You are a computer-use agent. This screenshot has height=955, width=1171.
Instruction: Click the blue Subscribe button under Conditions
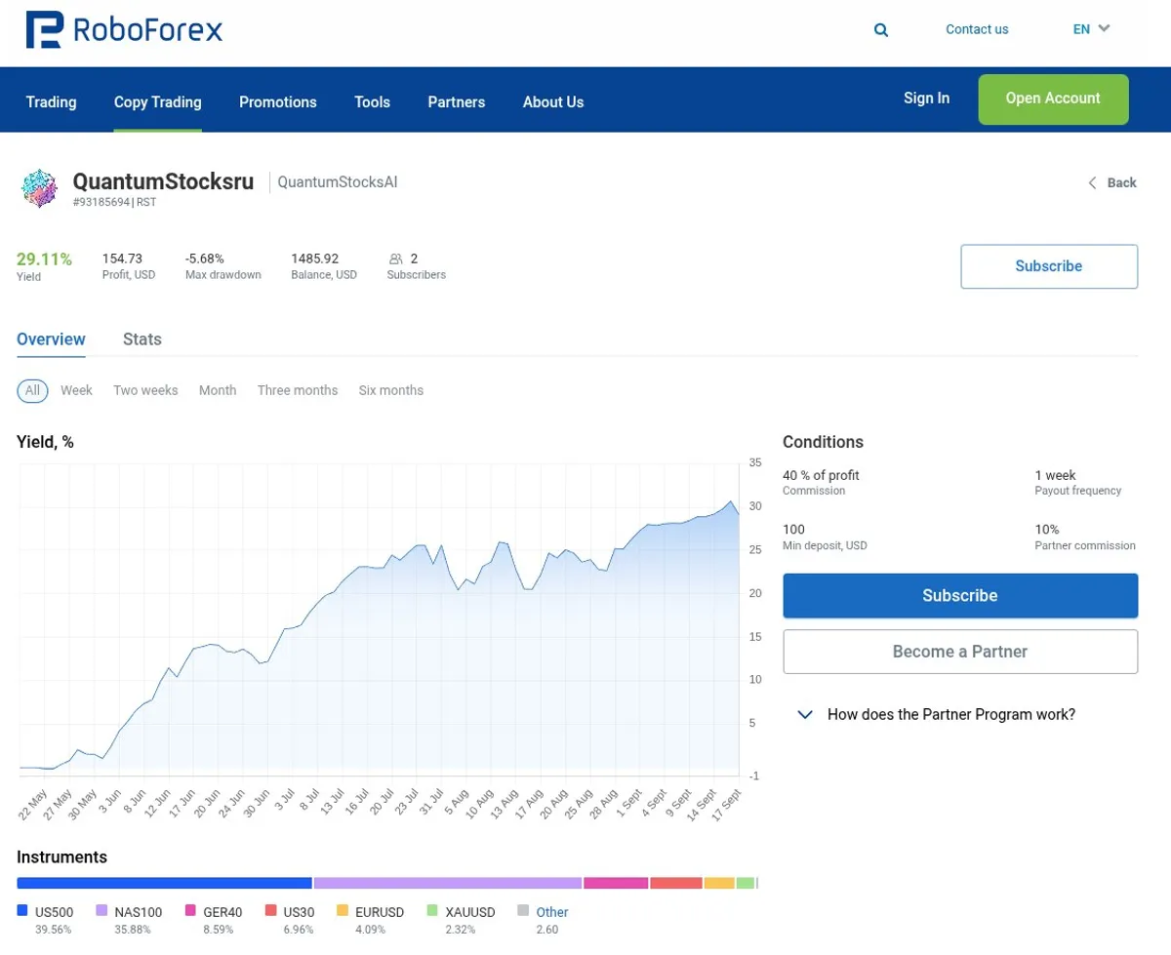click(960, 595)
